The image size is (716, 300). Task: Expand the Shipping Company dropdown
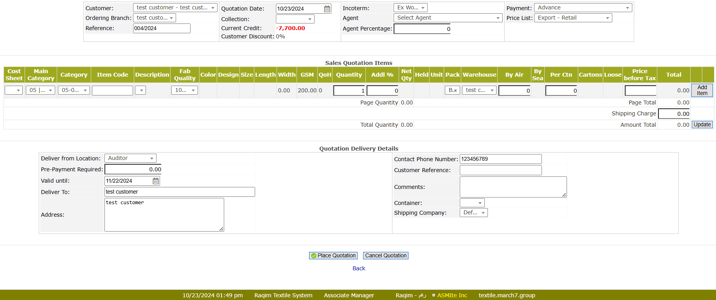473,213
